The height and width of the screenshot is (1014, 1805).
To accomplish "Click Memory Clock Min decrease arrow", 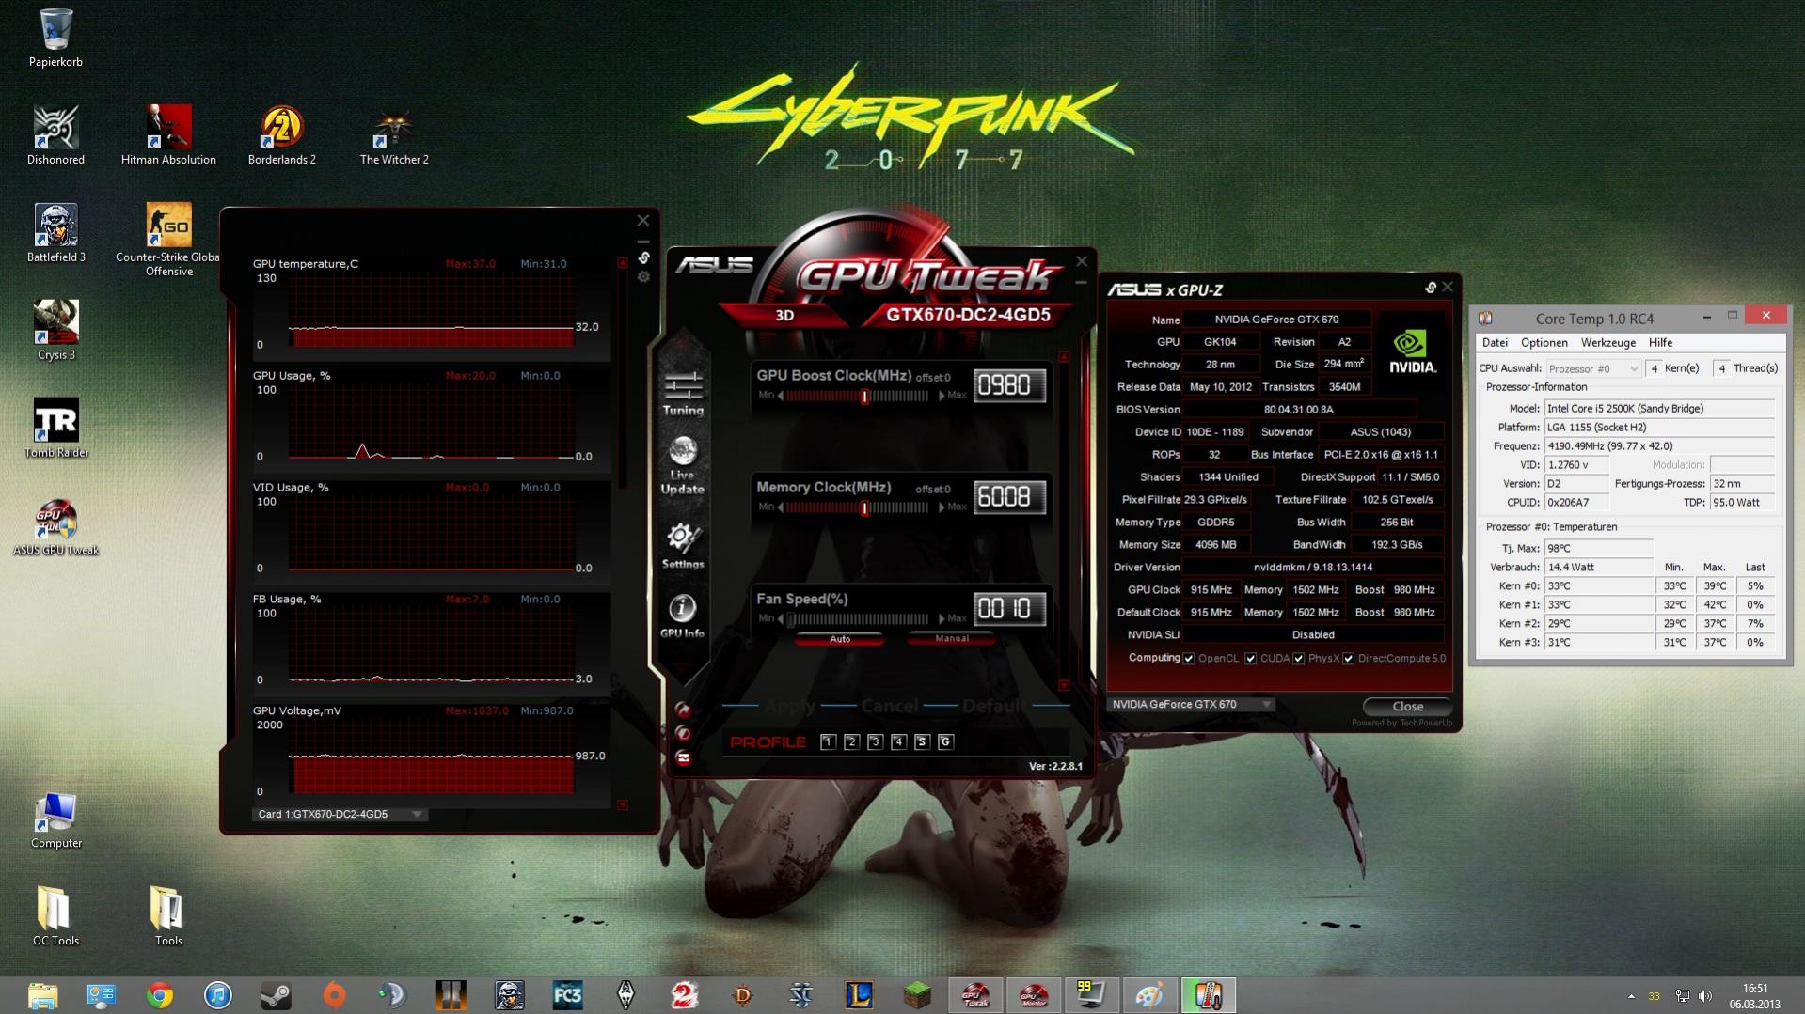I will (781, 507).
